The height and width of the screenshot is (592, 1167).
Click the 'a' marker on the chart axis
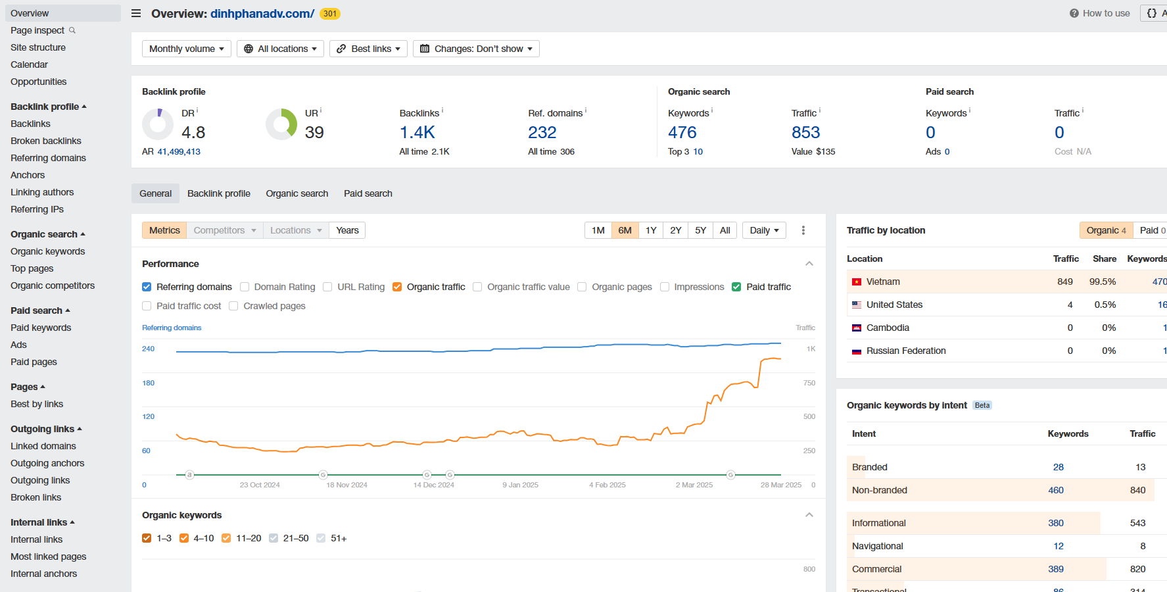coord(189,474)
